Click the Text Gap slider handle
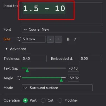Screen dimensions: 106x106 point(27,70)
